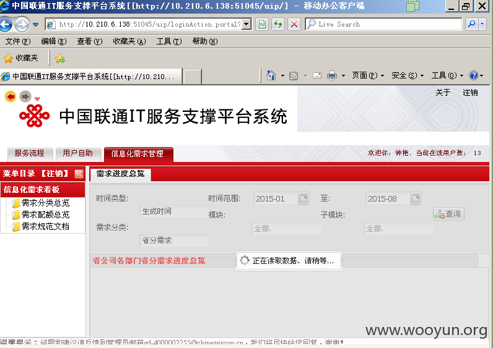Image resolution: width=493 pixels, height=348 pixels.
Task: Open the 页面(P) command menu
Action: click(368, 75)
